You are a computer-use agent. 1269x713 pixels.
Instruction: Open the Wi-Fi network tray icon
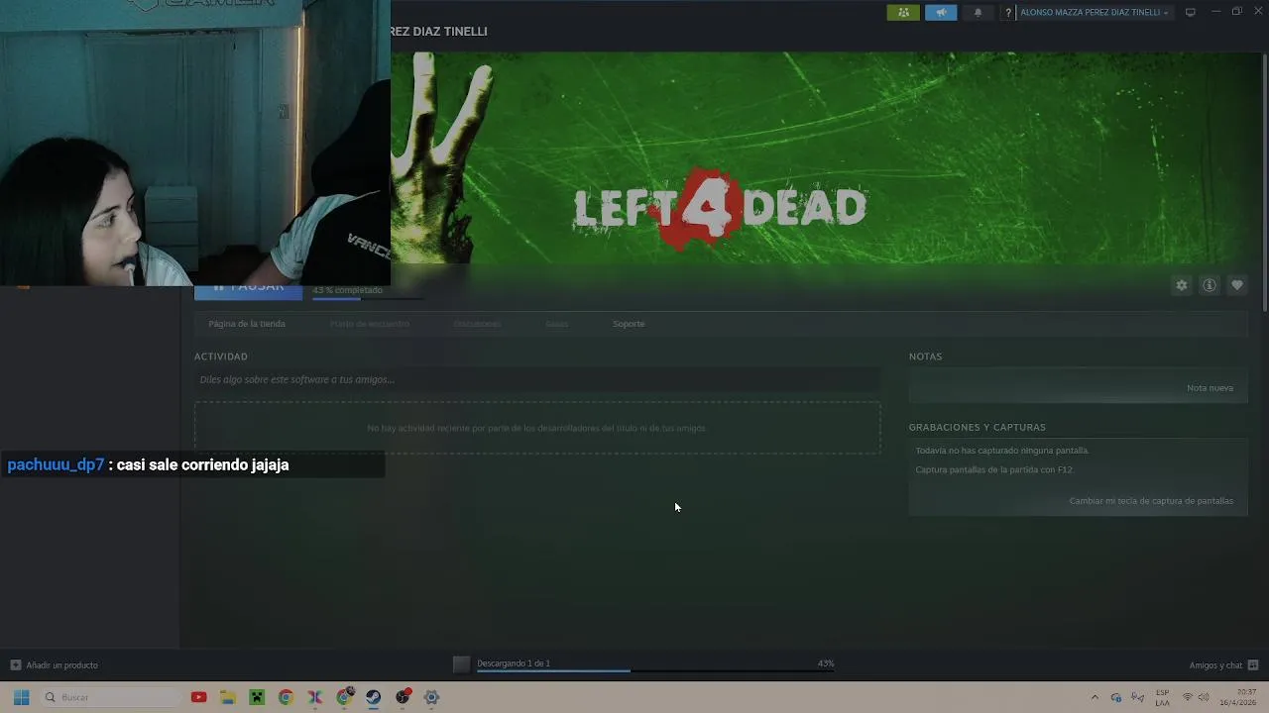[x=1188, y=697]
